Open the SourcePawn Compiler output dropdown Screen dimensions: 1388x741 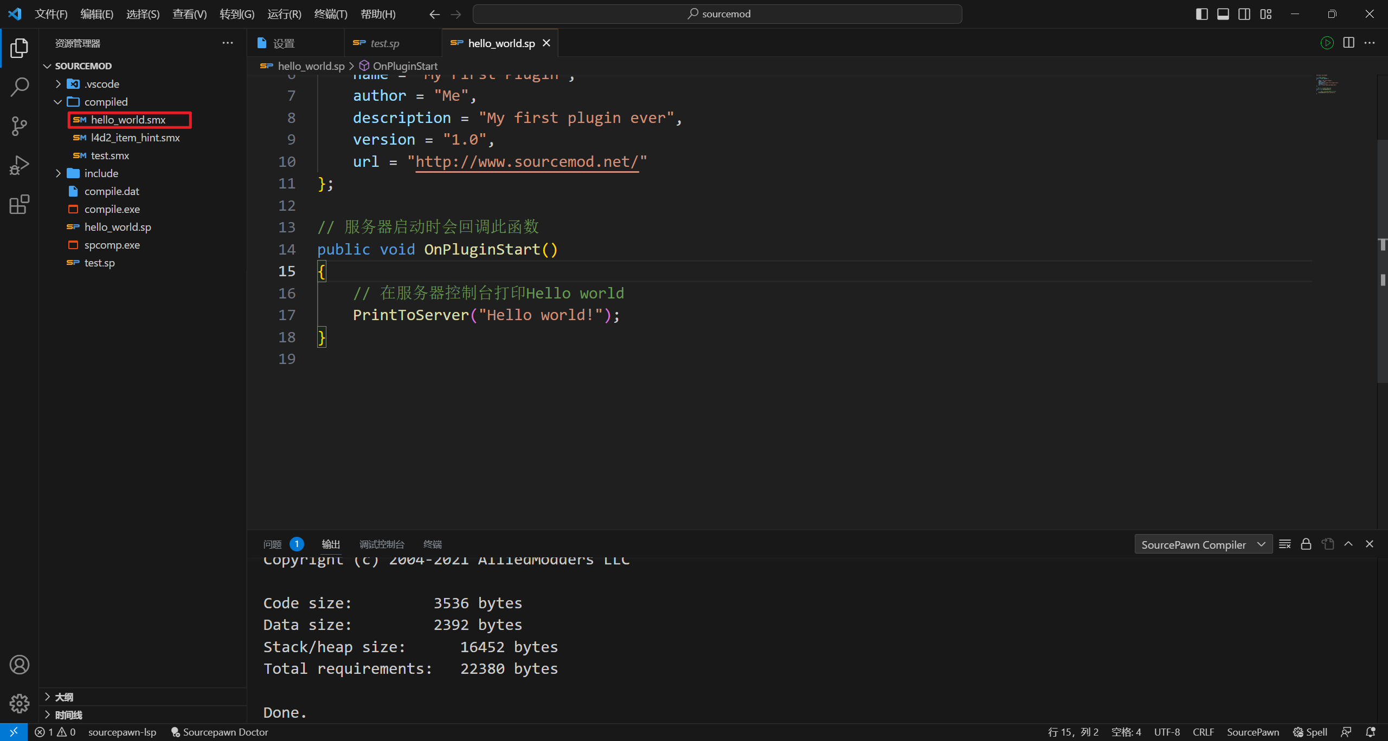point(1203,544)
